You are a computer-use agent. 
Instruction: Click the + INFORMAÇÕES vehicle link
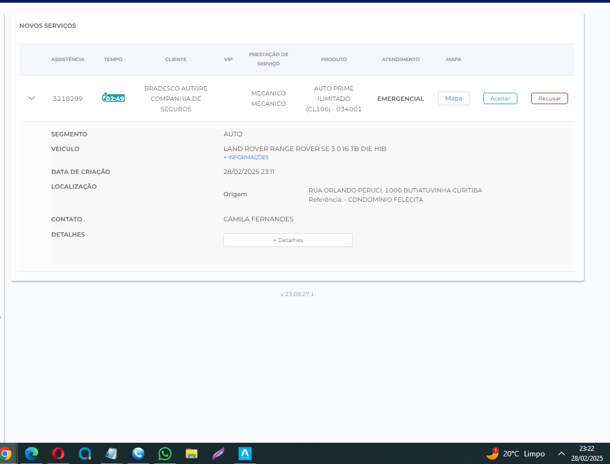[x=246, y=158]
